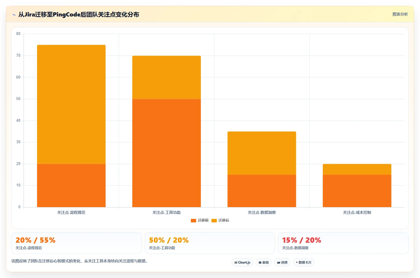This screenshot has height=278, width=420.
Task: Open the Chart.js tag pill
Action: tap(242, 262)
